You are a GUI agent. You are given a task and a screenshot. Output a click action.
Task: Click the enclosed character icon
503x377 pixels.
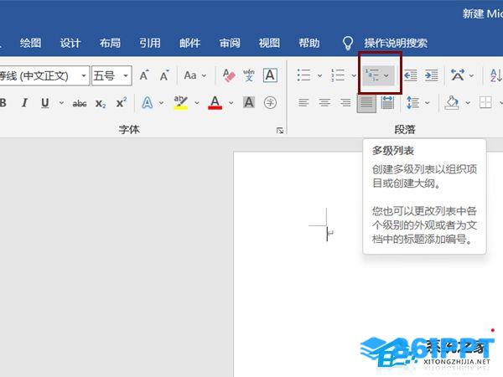(270, 102)
